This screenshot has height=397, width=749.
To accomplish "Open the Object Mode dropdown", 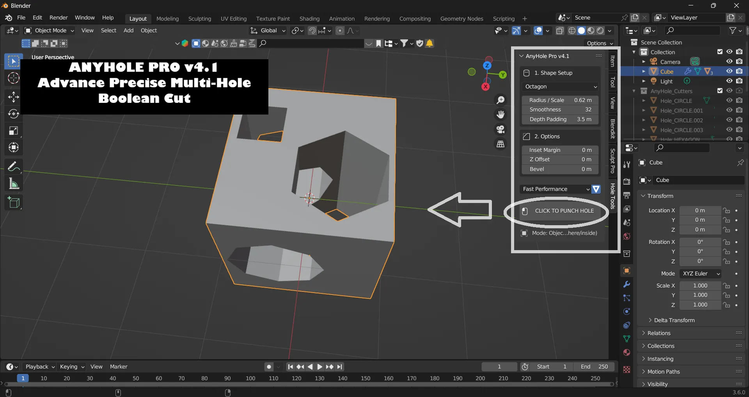I will click(x=49, y=31).
